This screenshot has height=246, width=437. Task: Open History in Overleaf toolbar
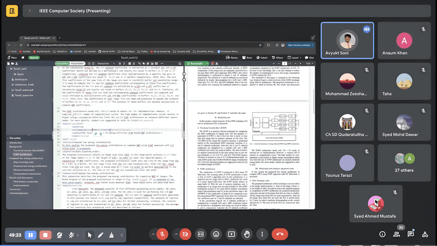click(277, 58)
